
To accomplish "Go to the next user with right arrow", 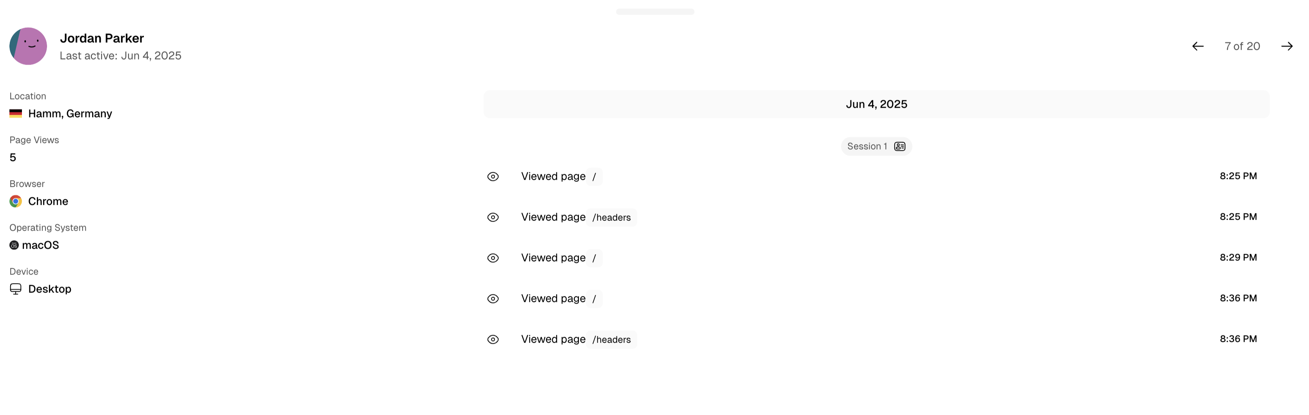I will tap(1287, 46).
